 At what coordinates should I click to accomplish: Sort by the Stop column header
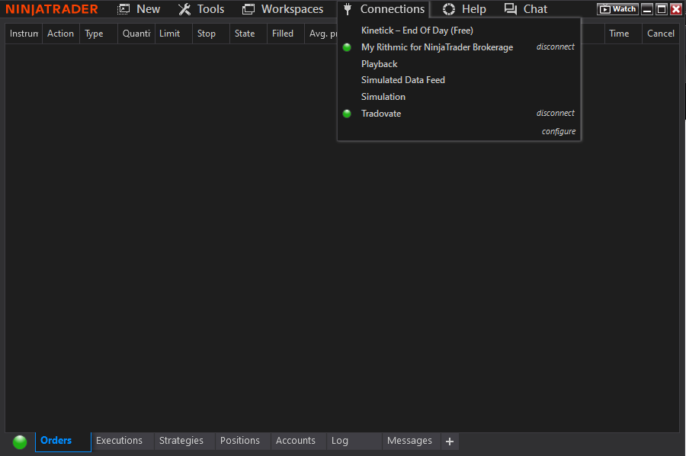211,34
